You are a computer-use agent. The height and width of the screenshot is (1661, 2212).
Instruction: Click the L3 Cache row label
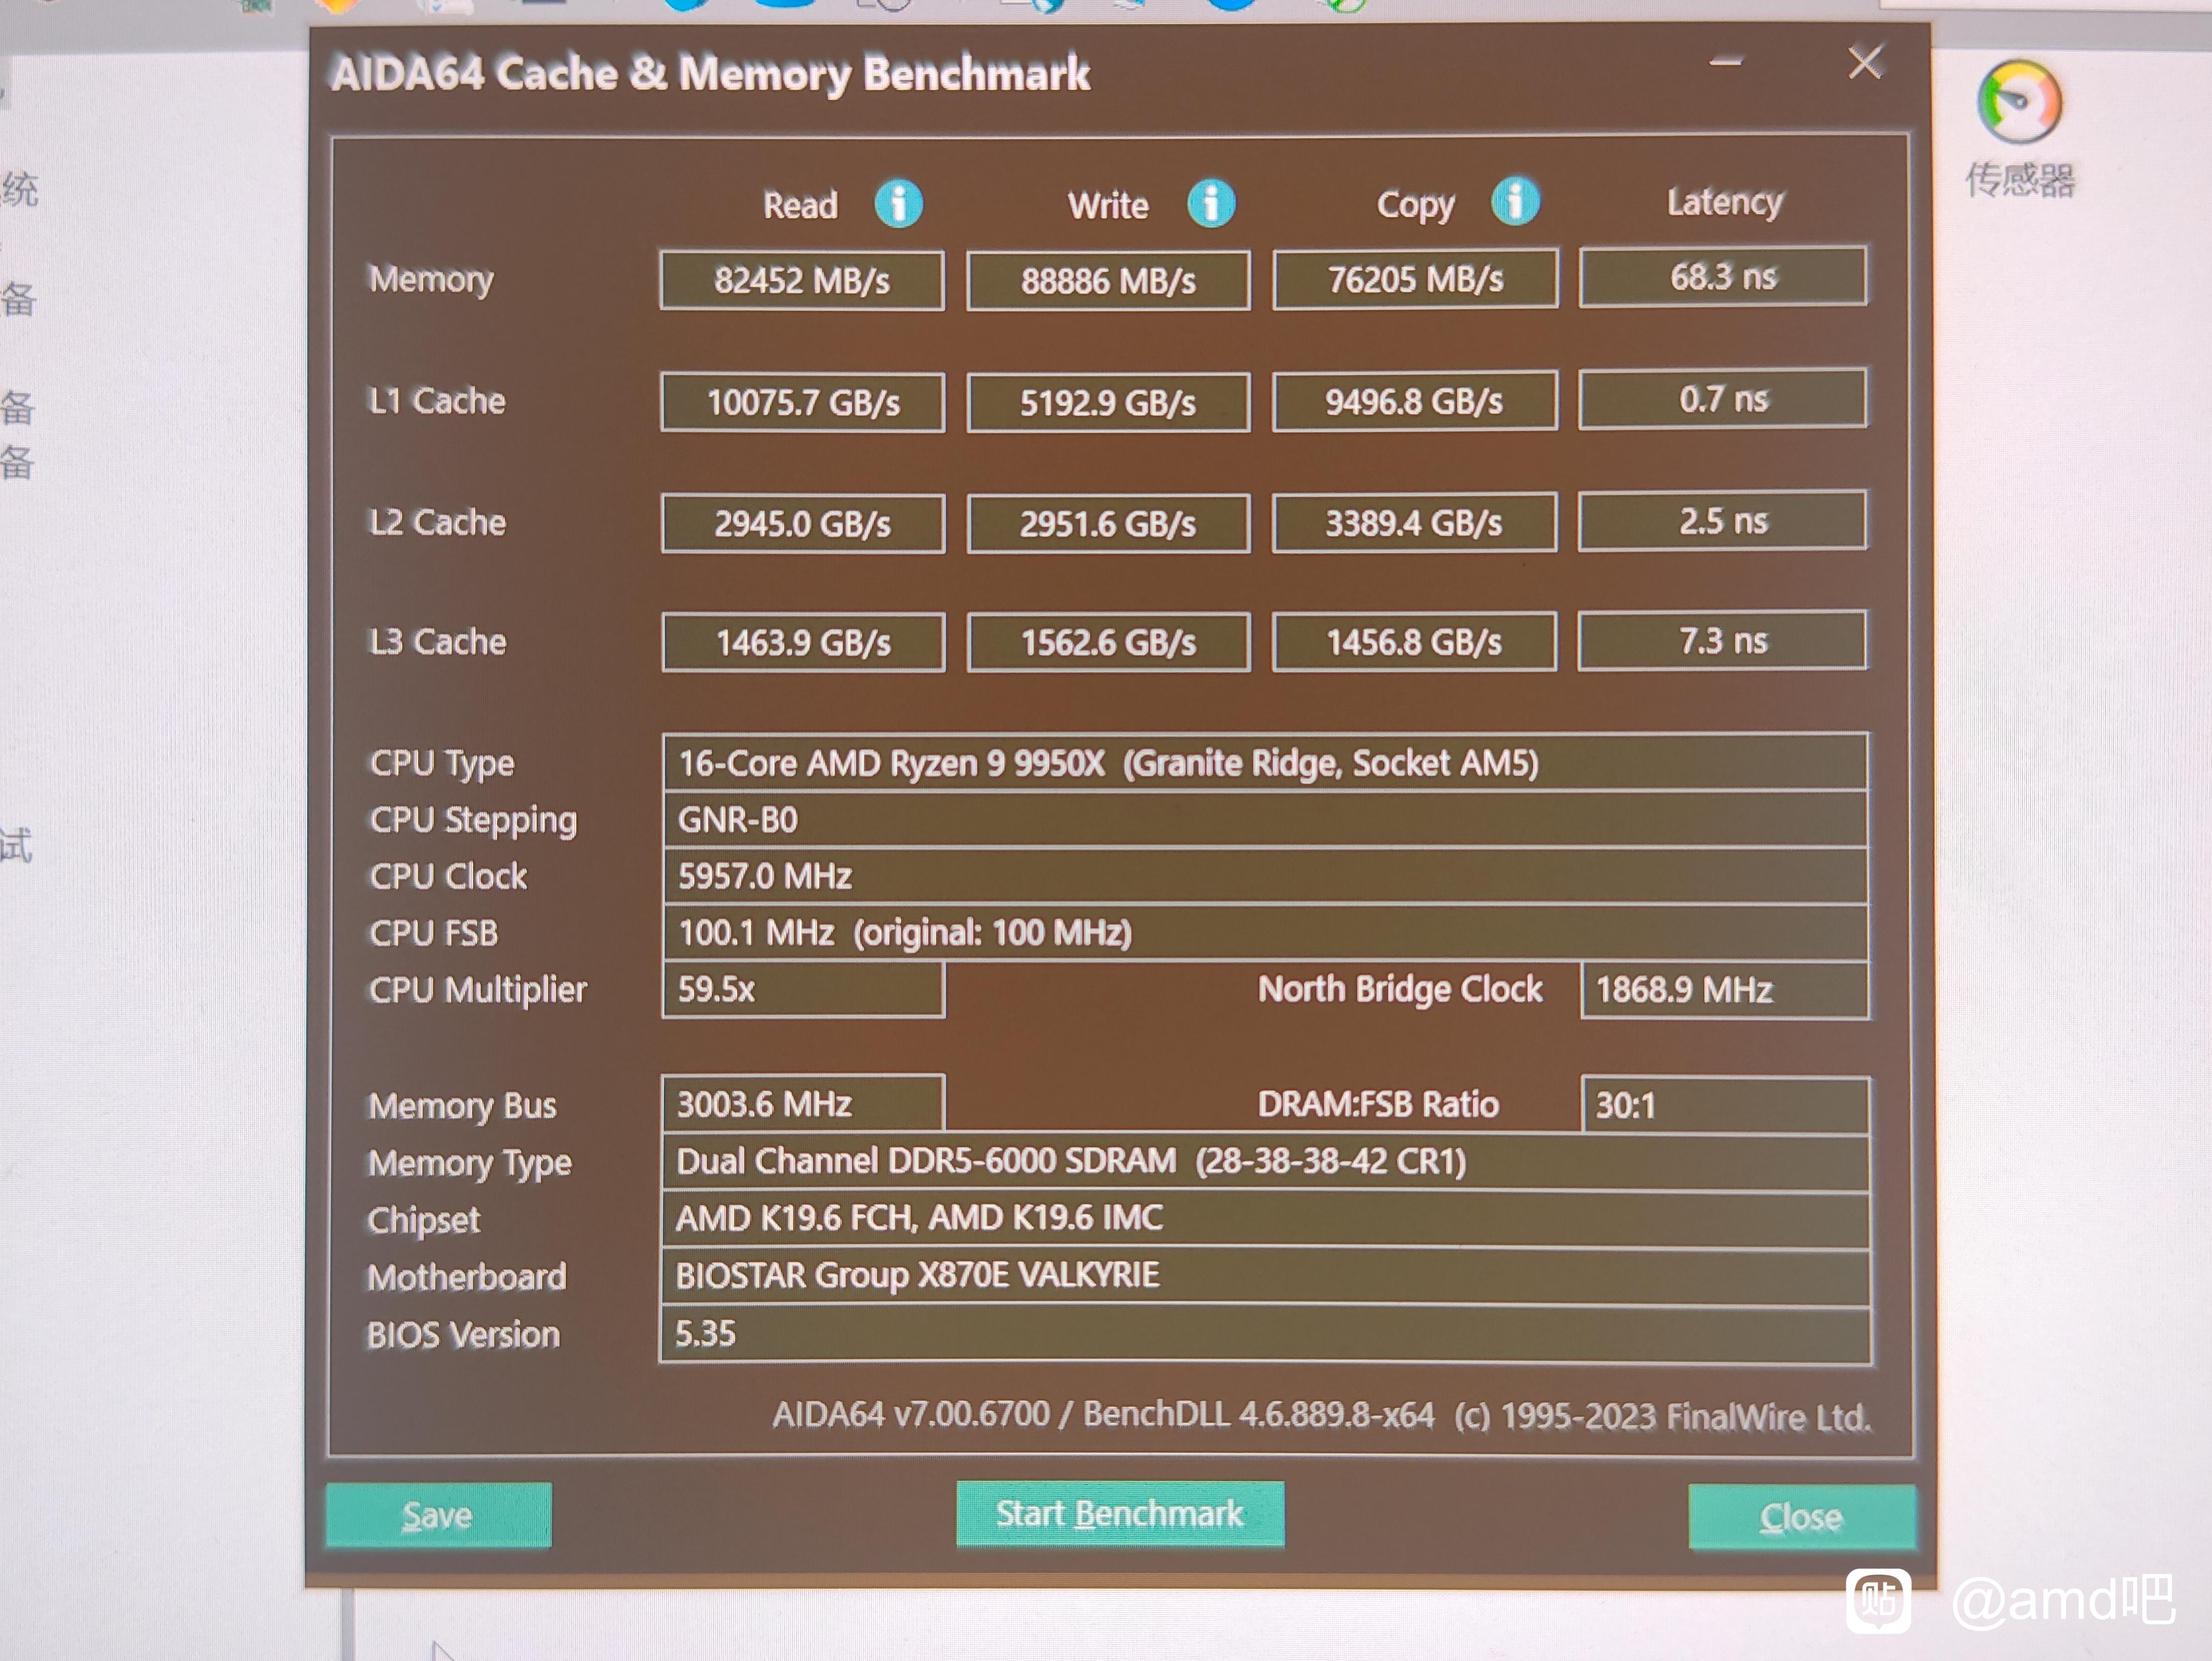pyautogui.click(x=437, y=641)
